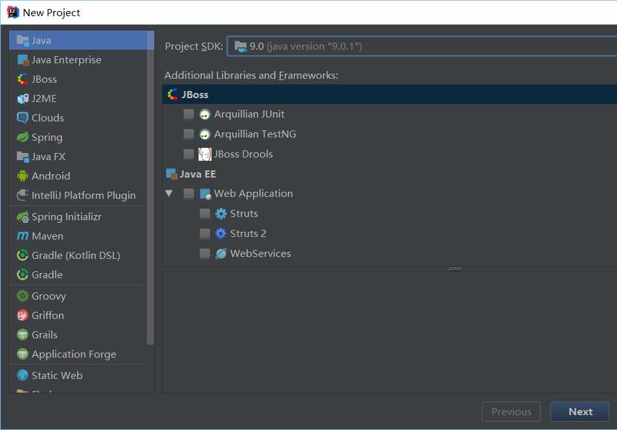Click the Griffon red icon
Image resolution: width=617 pixels, height=430 pixels.
pos(23,315)
